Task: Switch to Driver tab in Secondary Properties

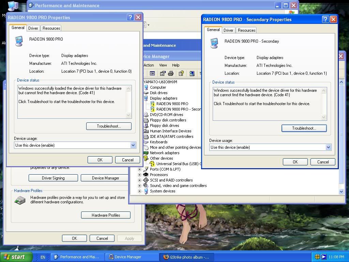Action: 228,30
